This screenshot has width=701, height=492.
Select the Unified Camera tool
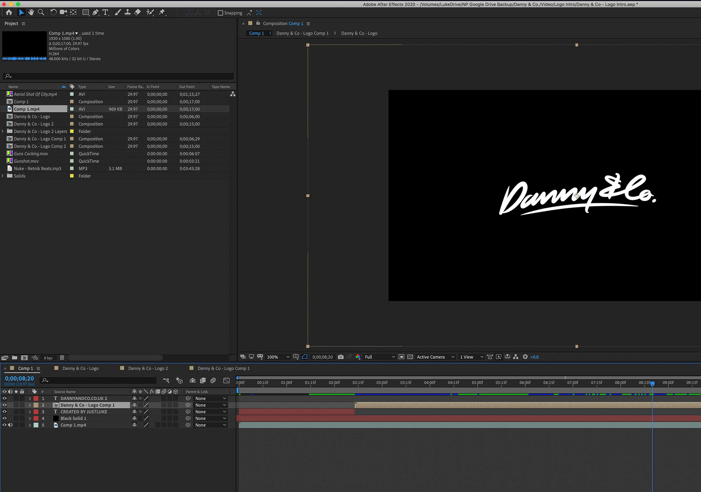pos(63,12)
